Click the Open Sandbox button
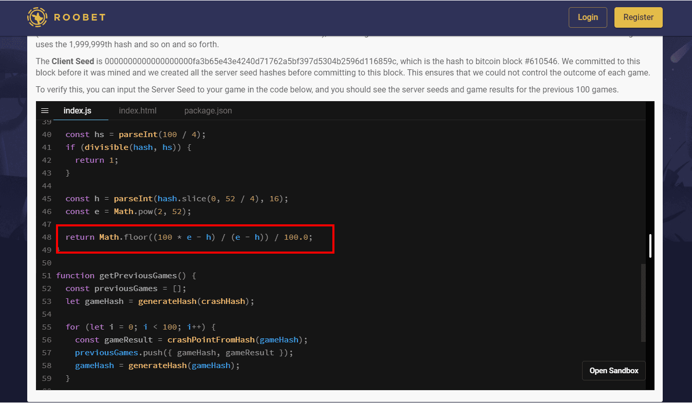Image resolution: width=692 pixels, height=403 pixels. tap(613, 371)
